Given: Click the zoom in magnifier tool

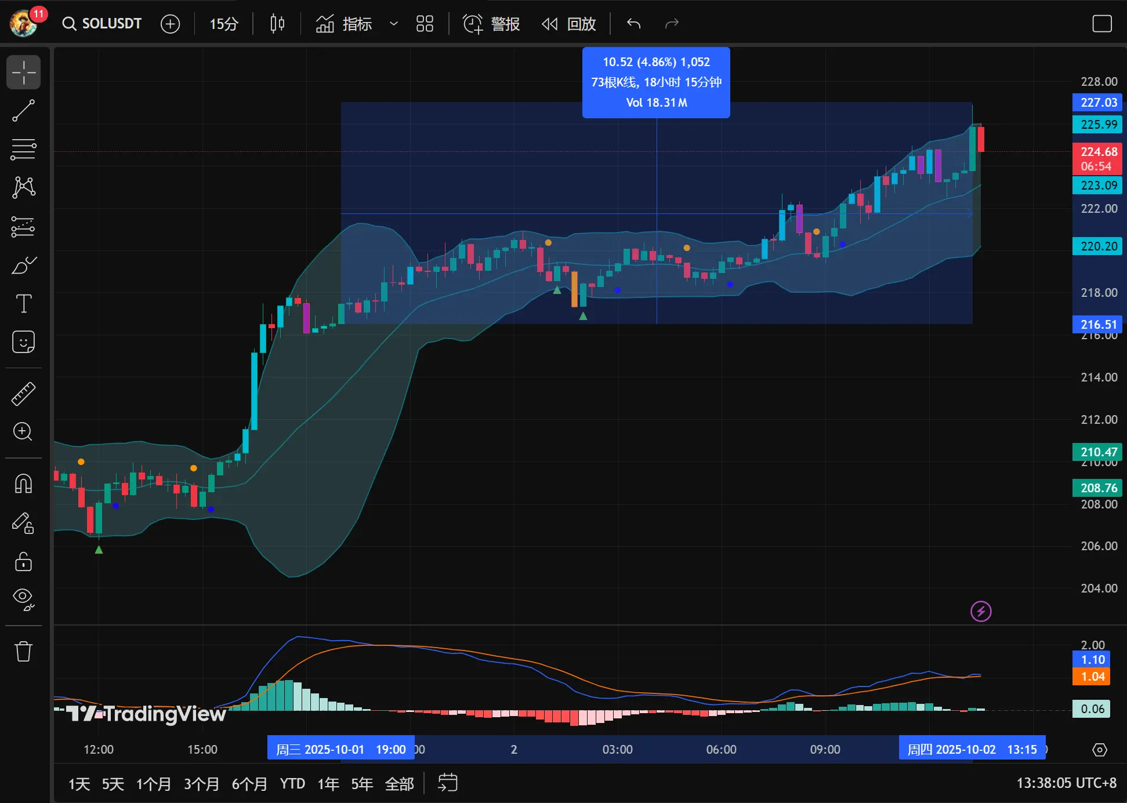Looking at the screenshot, I should coord(23,431).
